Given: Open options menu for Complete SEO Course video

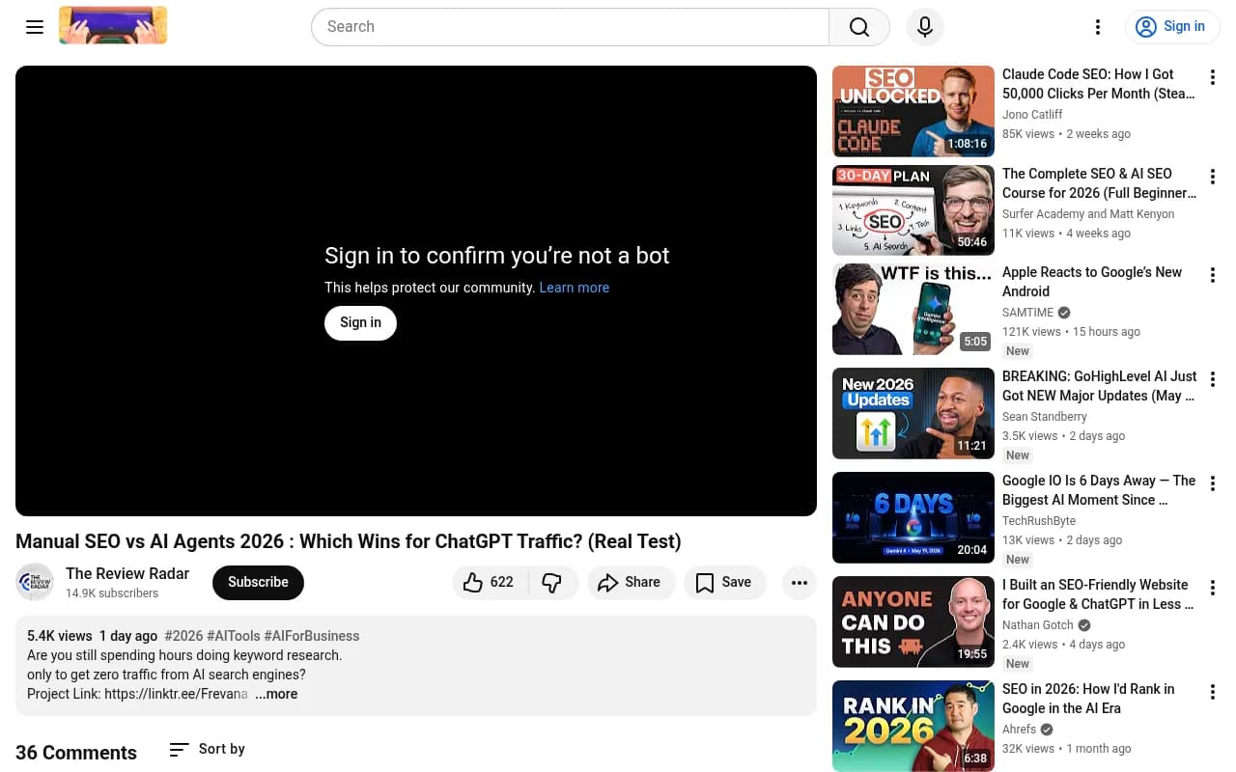Looking at the screenshot, I should click(1213, 177).
